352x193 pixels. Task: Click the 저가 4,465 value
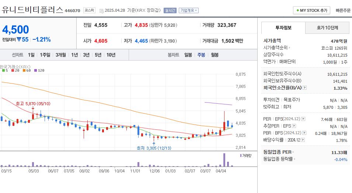pos(141,41)
